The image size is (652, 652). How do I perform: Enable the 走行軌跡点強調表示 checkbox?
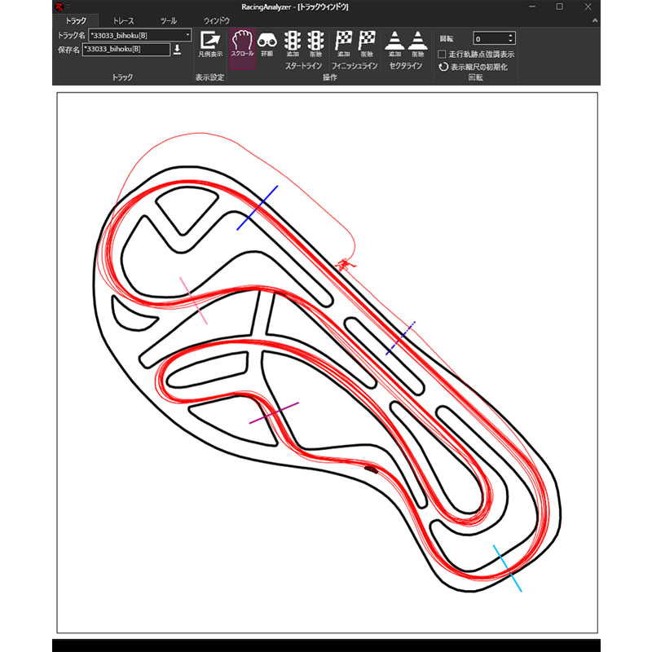coord(442,54)
